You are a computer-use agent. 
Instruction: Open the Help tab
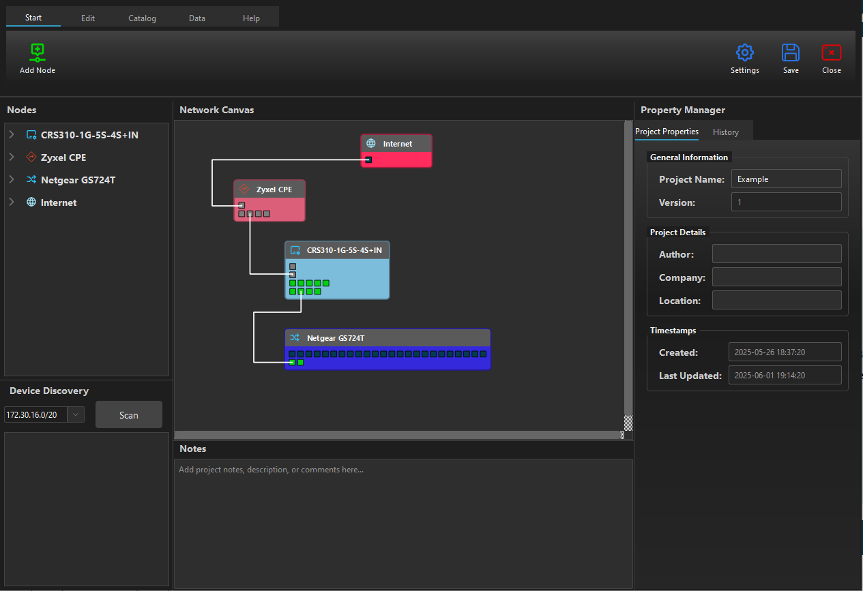[x=252, y=18]
